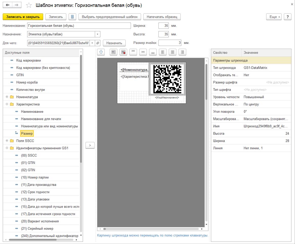Align content to bottom edge
Viewport: 295px width, 244px height.
[153, 52]
